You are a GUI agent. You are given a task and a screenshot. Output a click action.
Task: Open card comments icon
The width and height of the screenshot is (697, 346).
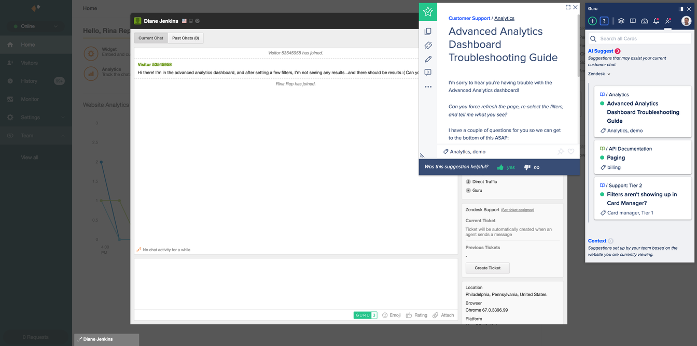click(x=428, y=73)
